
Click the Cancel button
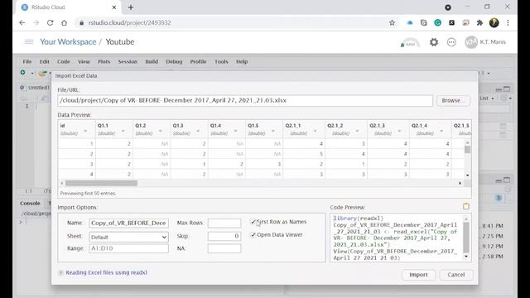coord(456,275)
